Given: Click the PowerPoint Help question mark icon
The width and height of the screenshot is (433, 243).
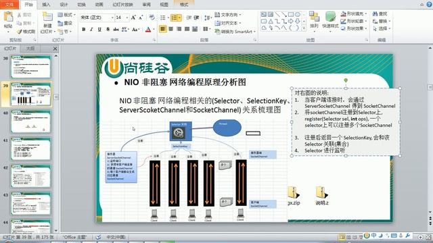Looking at the screenshot, I should [429, 4].
